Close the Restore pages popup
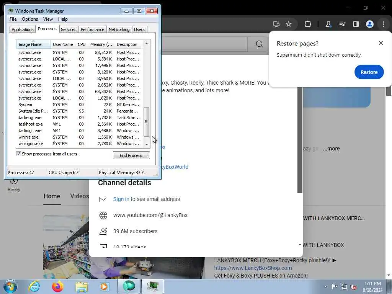Screen dimensions: 392x294 click(x=381, y=43)
